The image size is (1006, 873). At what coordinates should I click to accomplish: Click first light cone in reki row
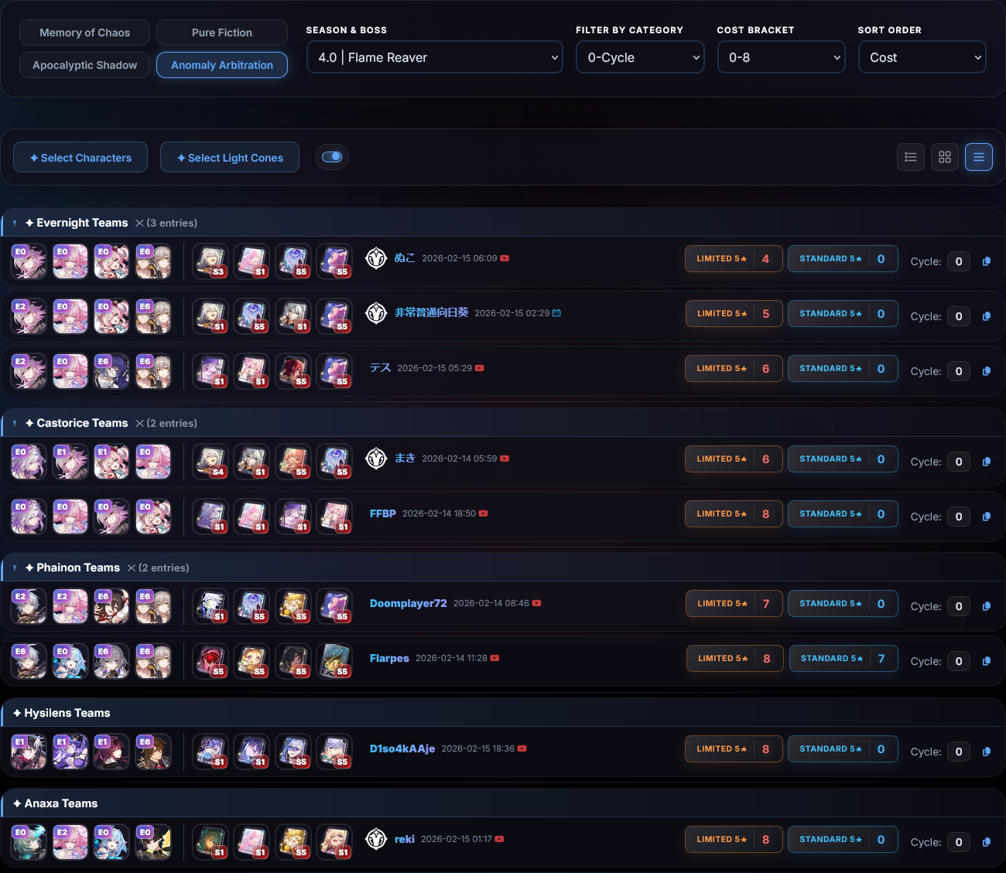click(x=210, y=842)
